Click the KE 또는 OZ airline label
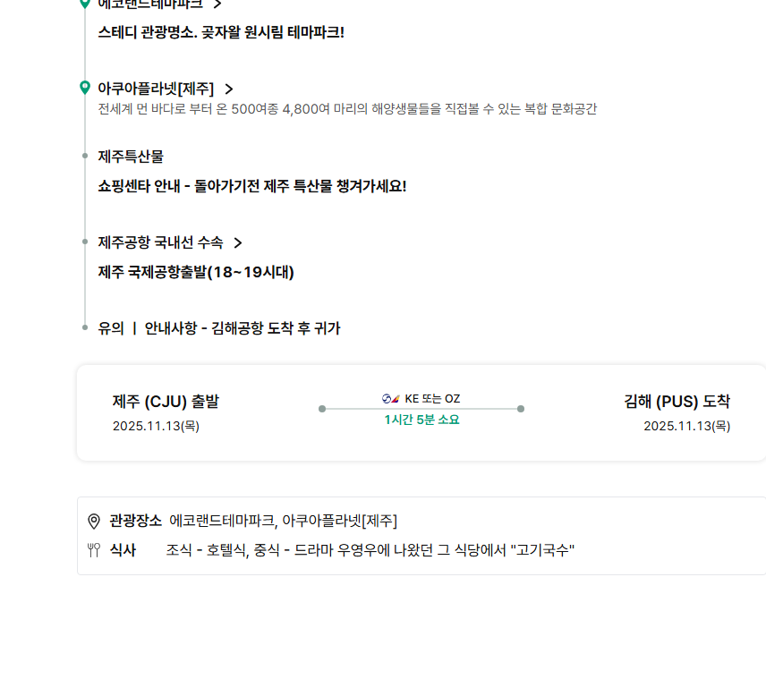Viewport: 766px width, 679px height. (432, 399)
